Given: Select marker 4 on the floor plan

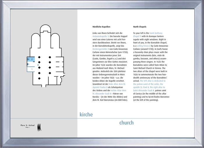Looking at the screenshot, I should 28,59.
